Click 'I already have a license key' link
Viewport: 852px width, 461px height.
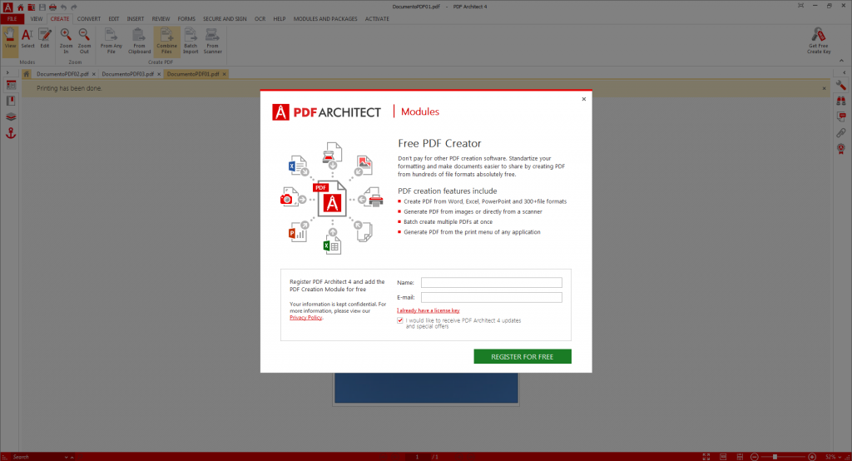pyautogui.click(x=428, y=310)
